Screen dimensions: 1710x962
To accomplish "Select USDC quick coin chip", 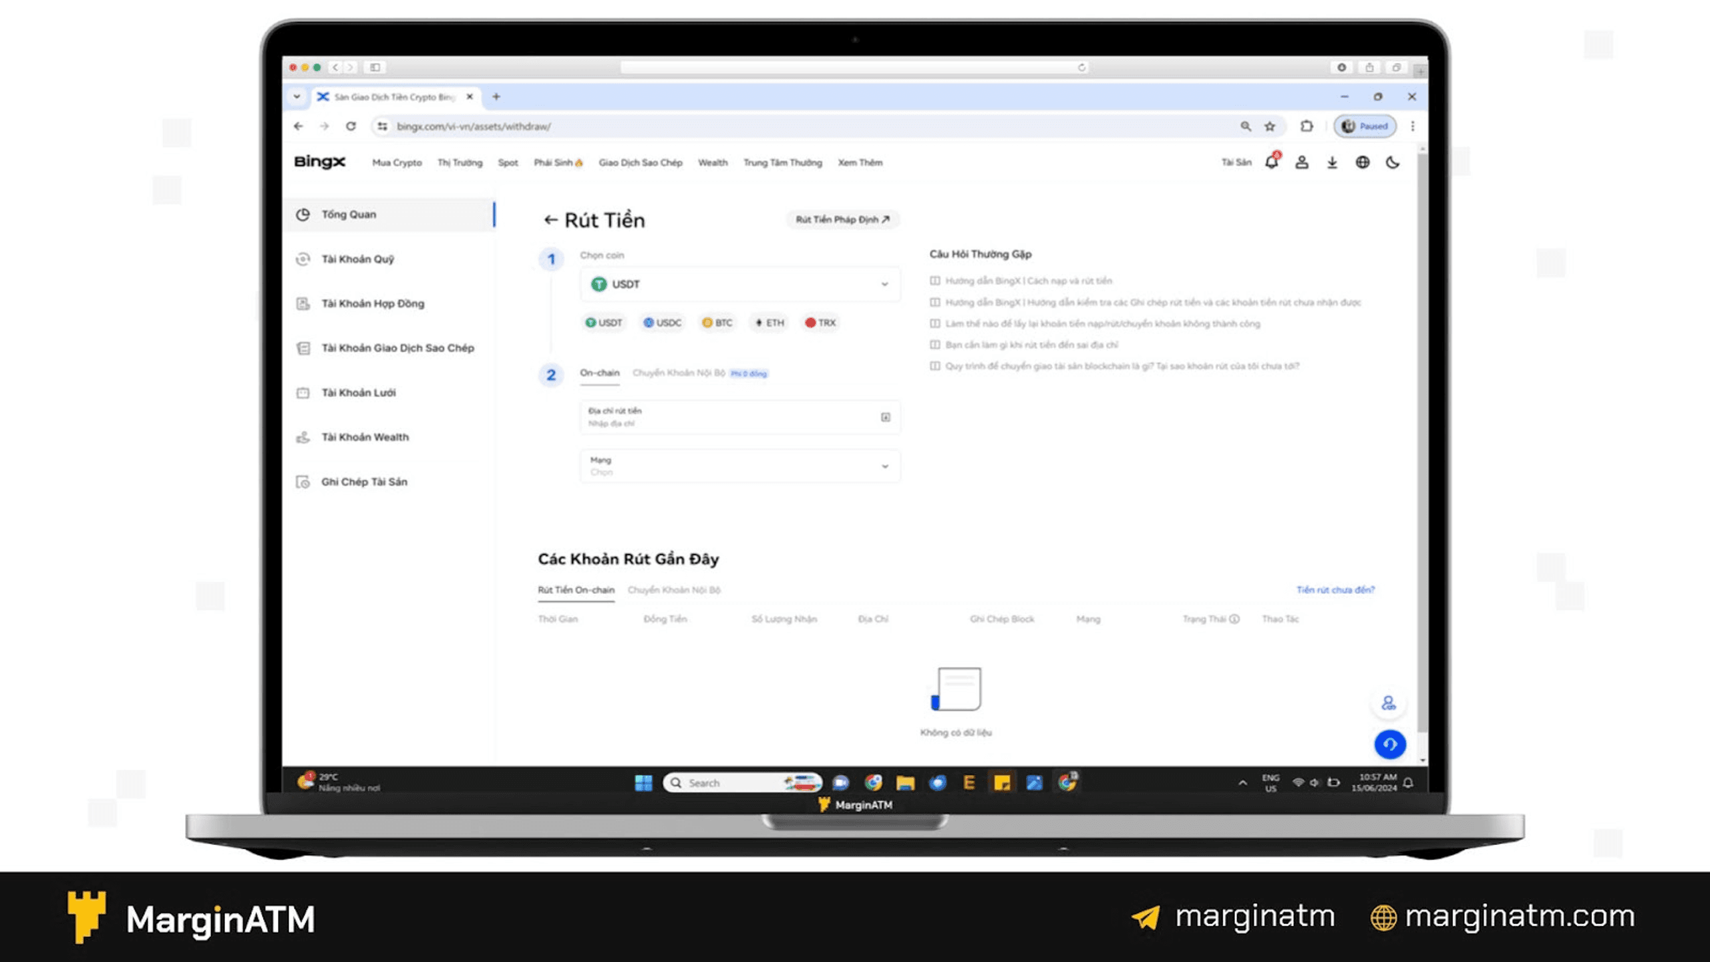I will coord(662,323).
